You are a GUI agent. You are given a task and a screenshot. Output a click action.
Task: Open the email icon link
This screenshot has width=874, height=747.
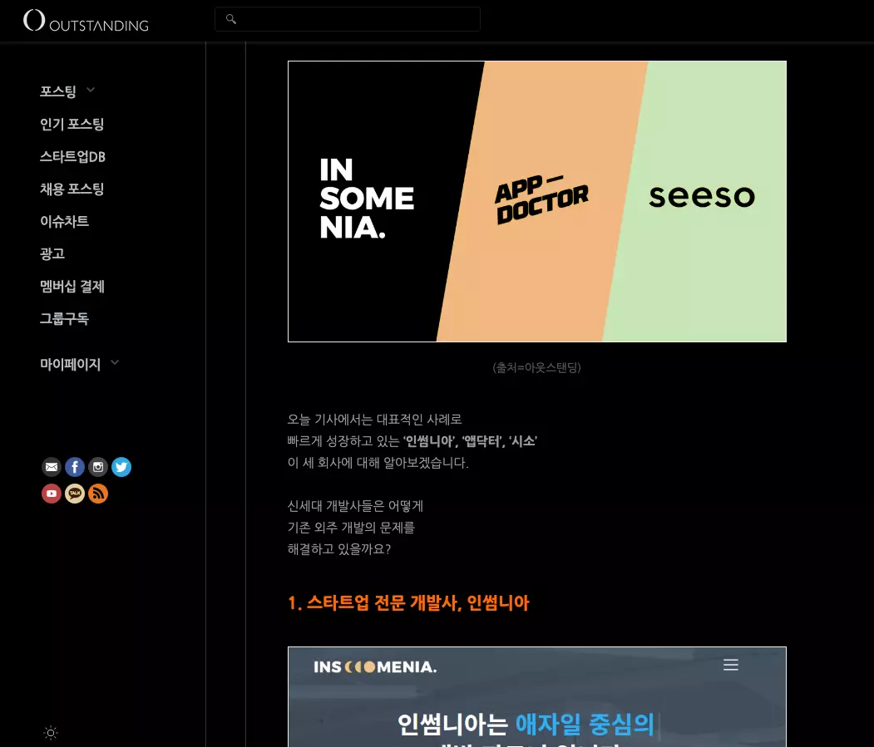52,467
